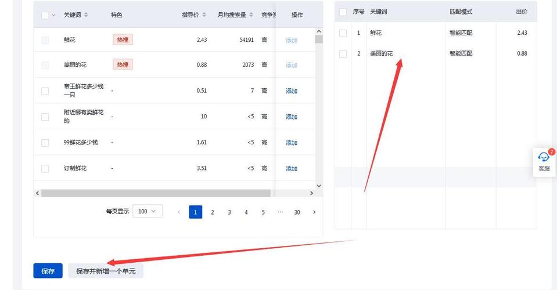
Task: Check the 99鲜花多少钱 row checkbox
Action: [x=45, y=143]
